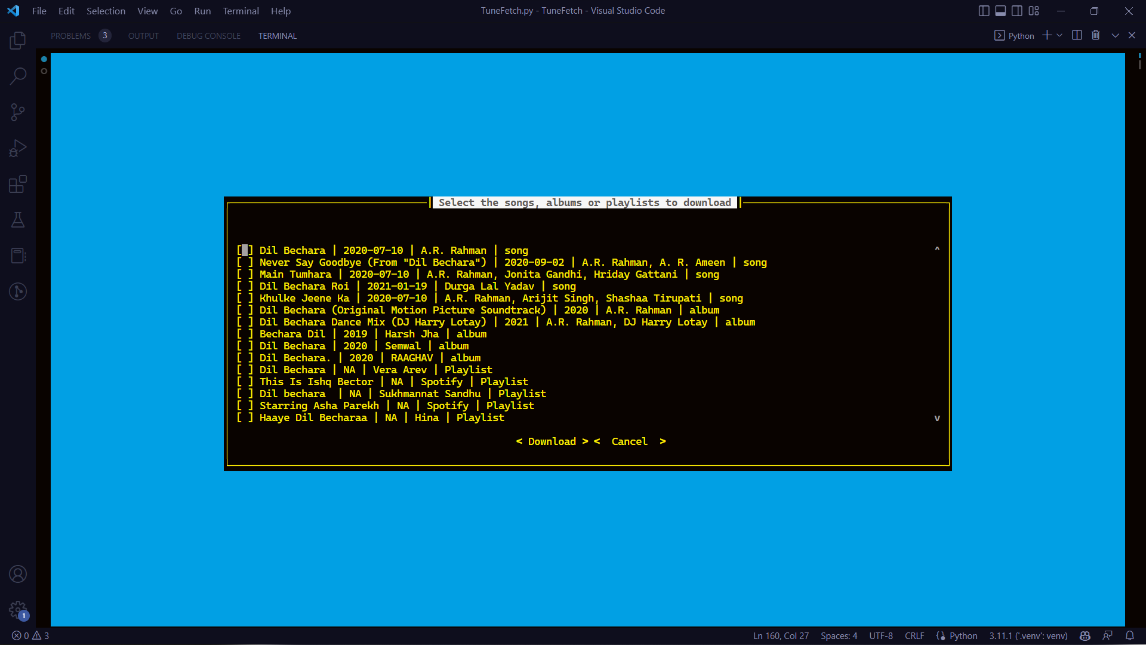This screenshot has height=645, width=1146.
Task: Open the Terminal menu
Action: pos(241,11)
